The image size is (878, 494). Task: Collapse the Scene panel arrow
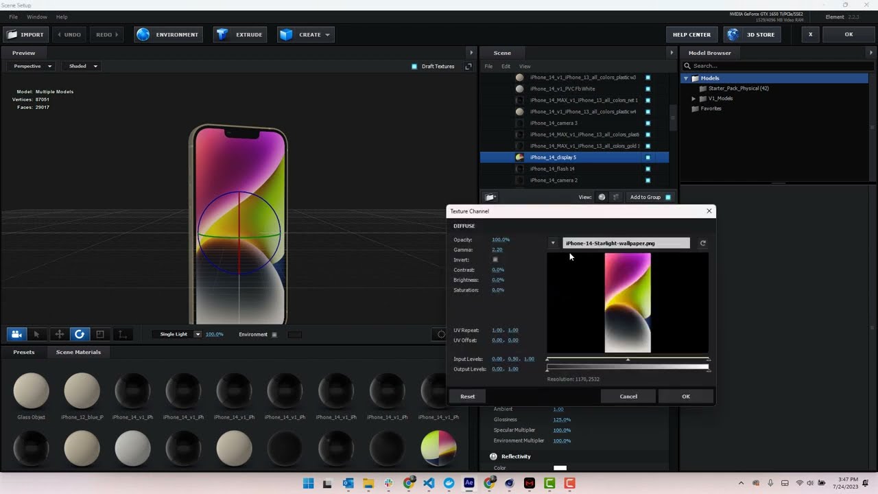pos(672,53)
